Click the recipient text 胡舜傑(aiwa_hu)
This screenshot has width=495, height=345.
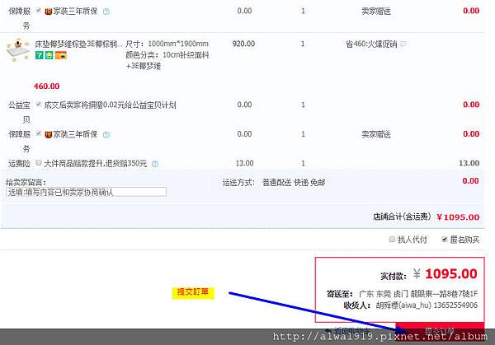pyautogui.click(x=403, y=305)
